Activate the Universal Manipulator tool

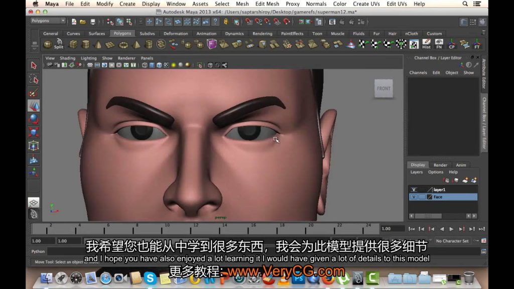34,146
